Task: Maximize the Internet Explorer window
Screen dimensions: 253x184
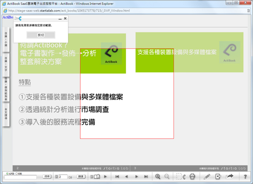Action: [x=236, y=3]
